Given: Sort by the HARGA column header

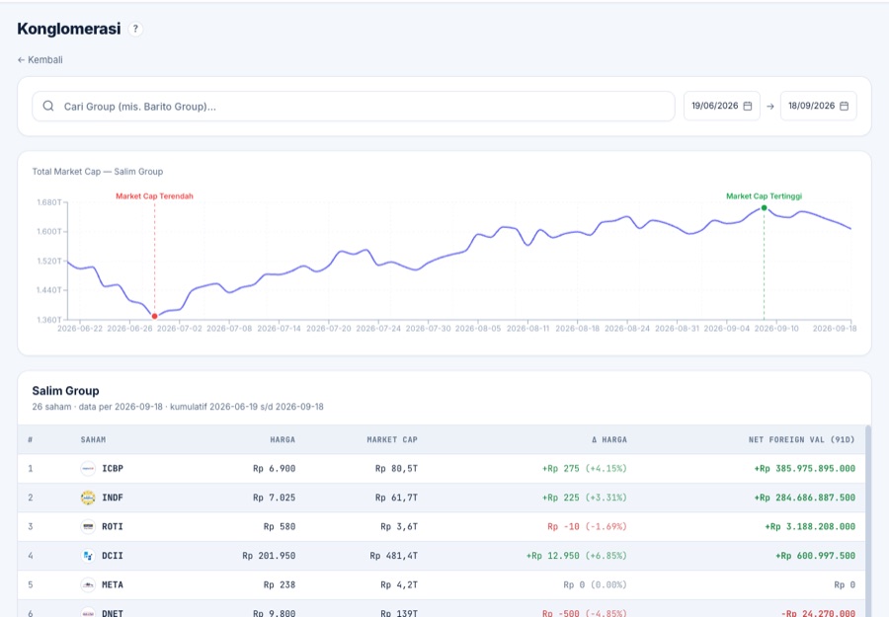Looking at the screenshot, I should pos(283,439).
